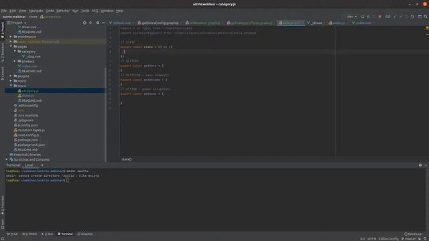429x241 pixels.
Task: Select External Libraries node
Action: 25,155
